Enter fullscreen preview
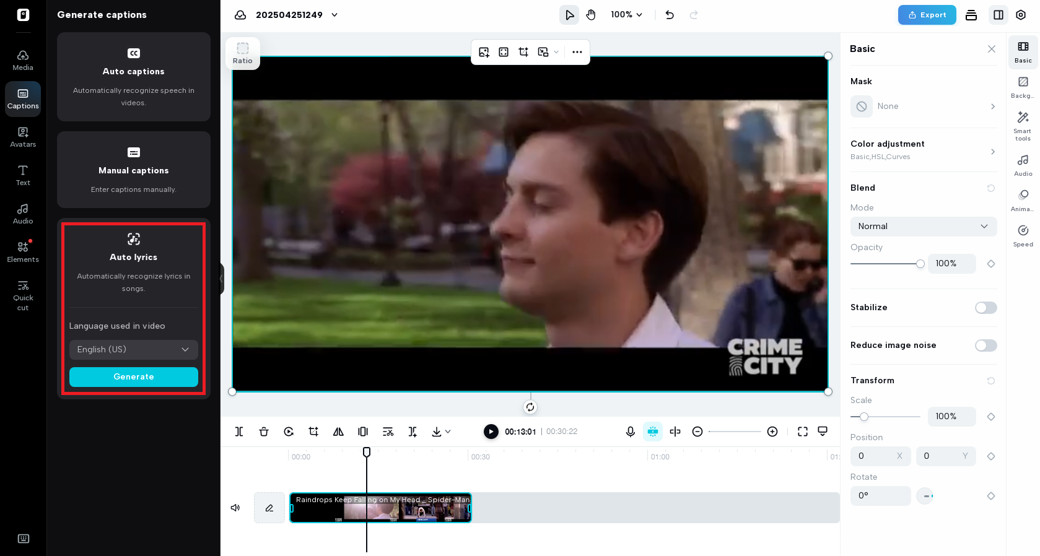 click(x=803, y=432)
